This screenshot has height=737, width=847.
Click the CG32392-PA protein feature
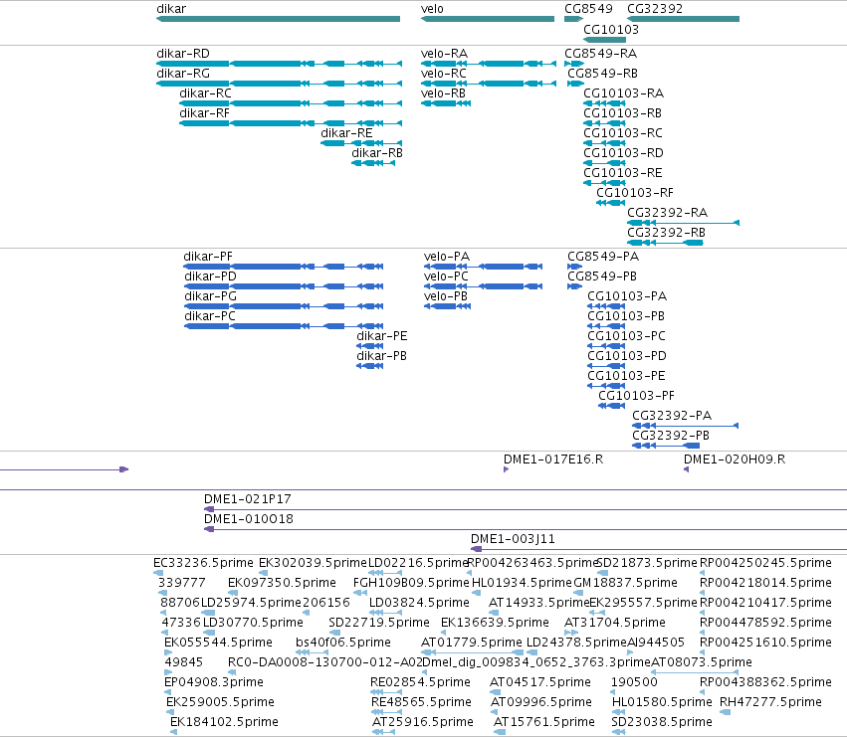[686, 426]
